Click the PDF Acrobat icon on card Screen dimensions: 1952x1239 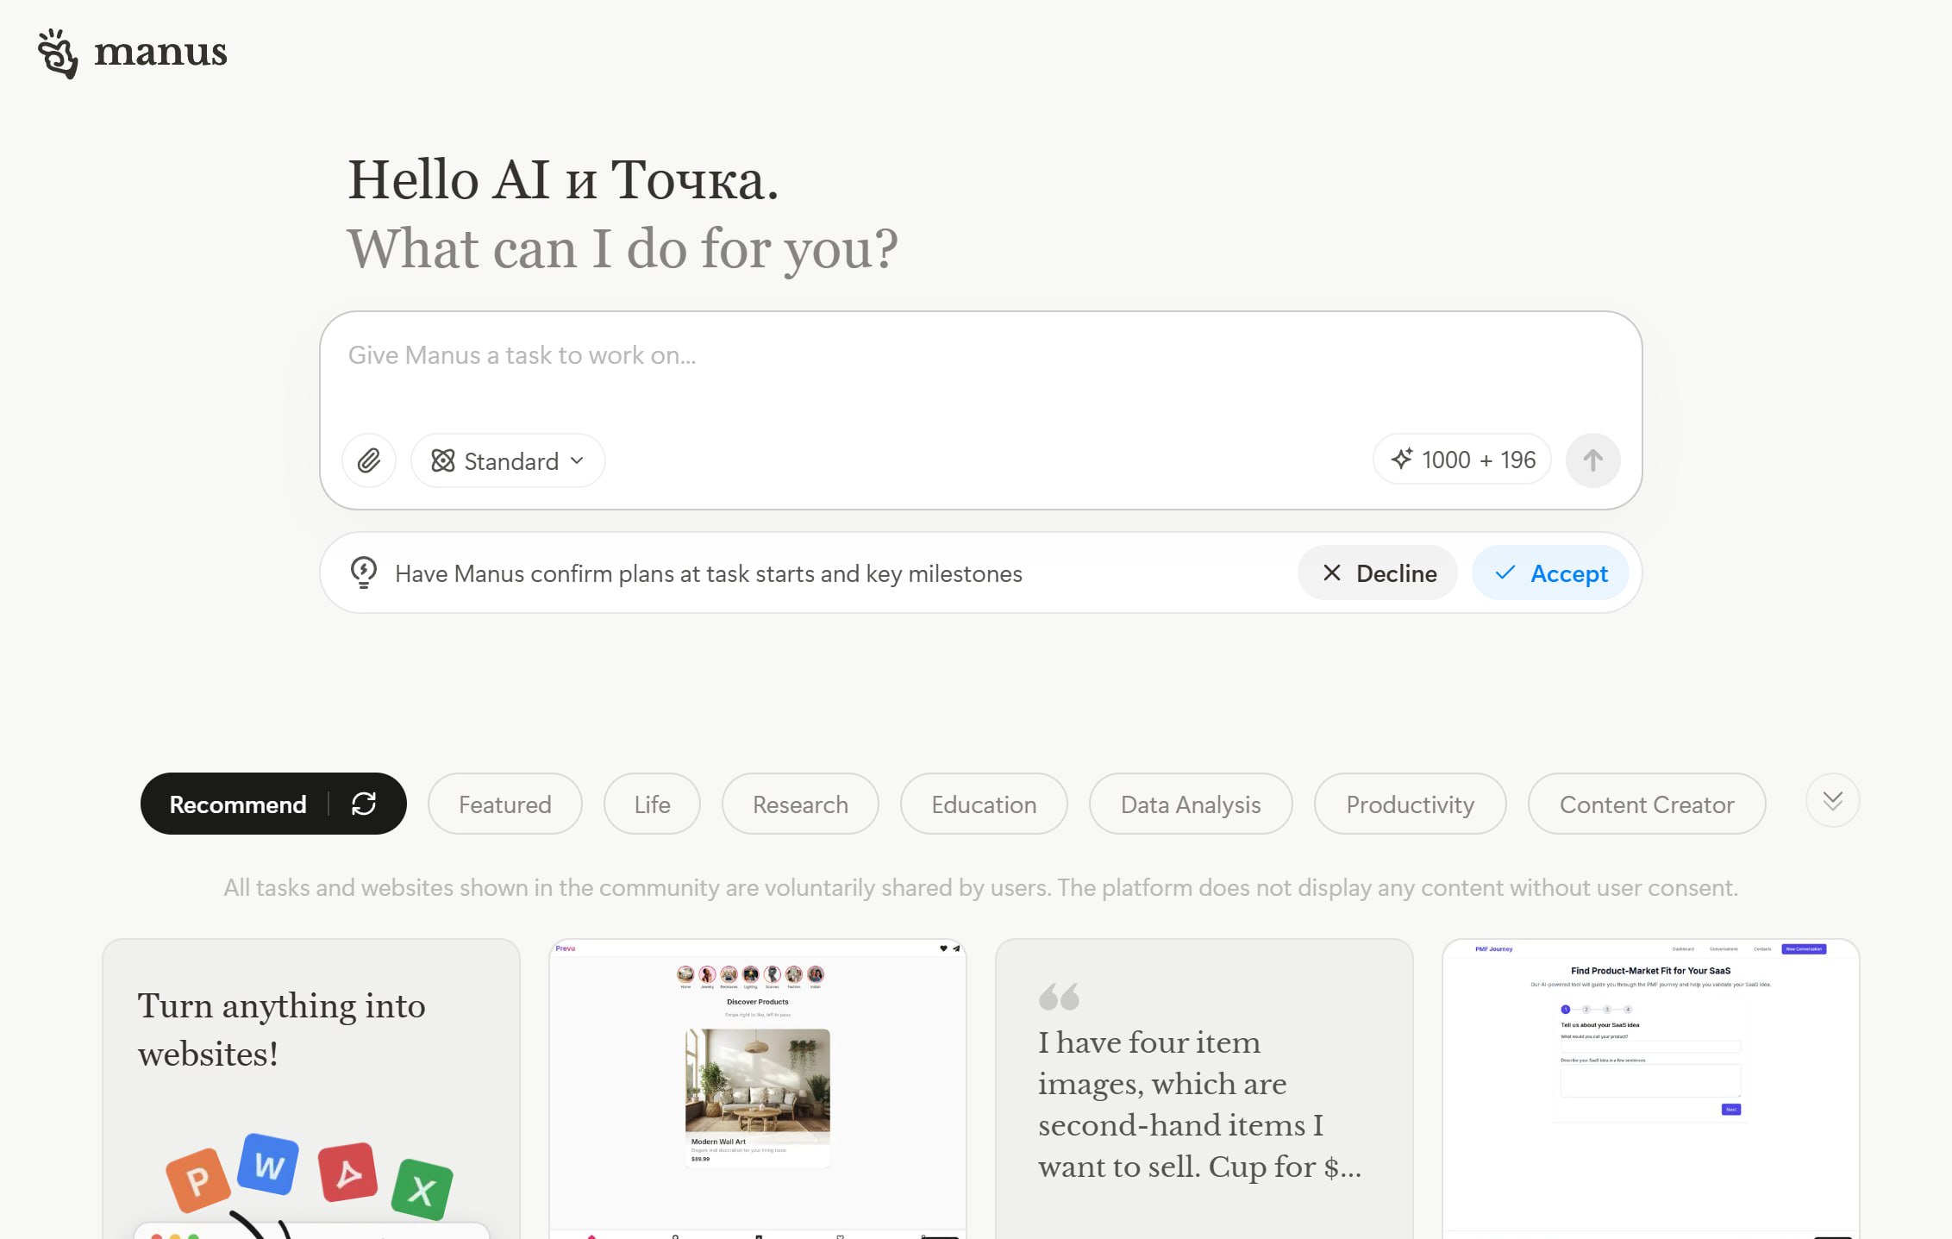pos(348,1173)
